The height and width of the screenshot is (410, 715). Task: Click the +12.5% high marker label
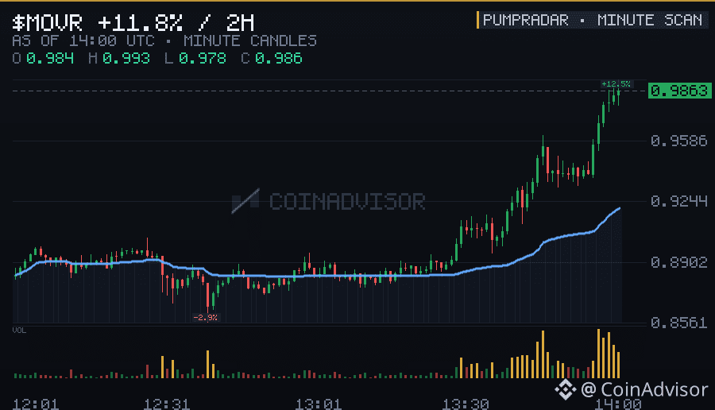[616, 84]
